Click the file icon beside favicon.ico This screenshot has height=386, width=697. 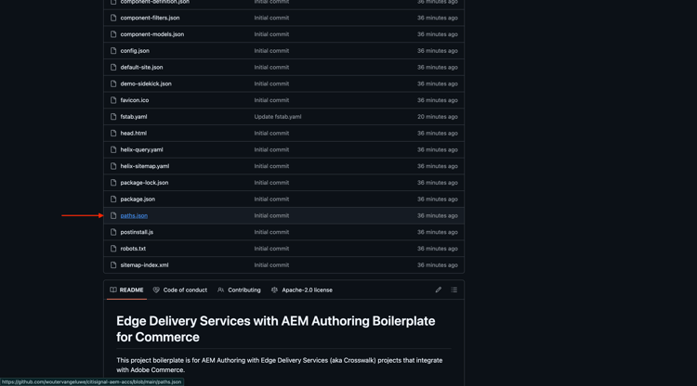point(113,100)
